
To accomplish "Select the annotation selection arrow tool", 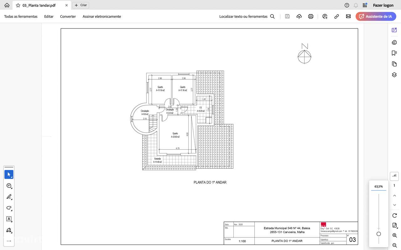I will tap(9, 174).
